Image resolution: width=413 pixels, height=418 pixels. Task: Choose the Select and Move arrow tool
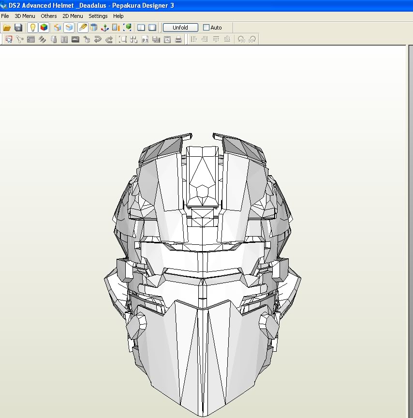pos(9,40)
